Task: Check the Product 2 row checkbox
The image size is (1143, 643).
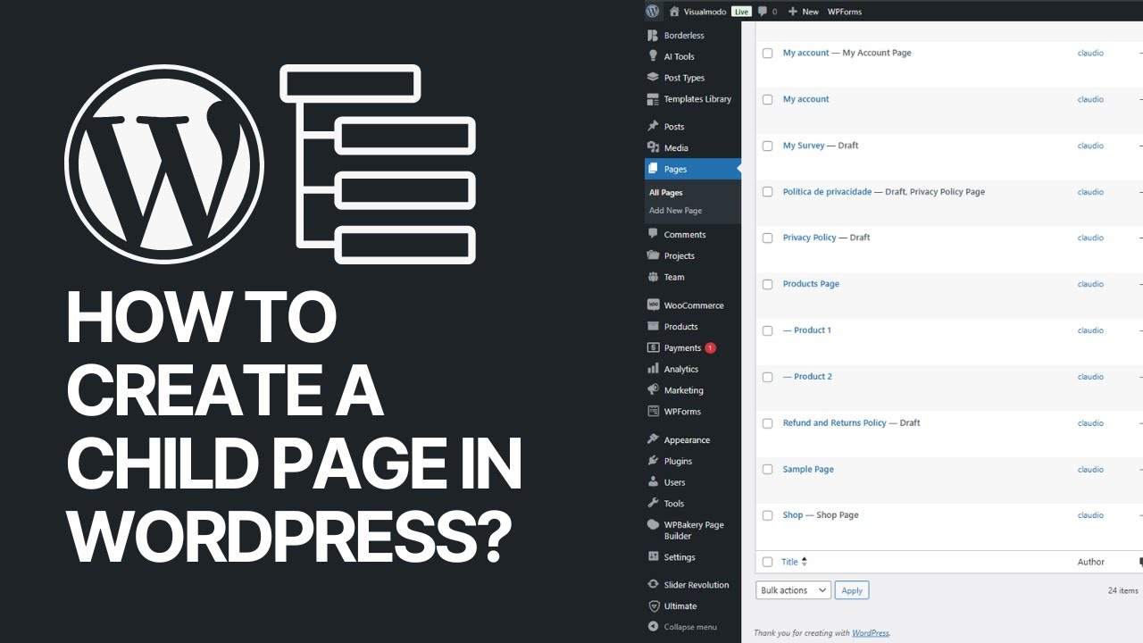Action: click(767, 378)
